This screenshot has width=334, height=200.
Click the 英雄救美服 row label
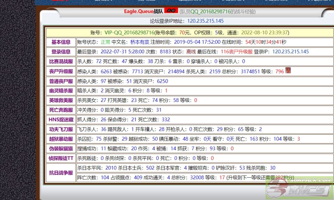pyautogui.click(x=61, y=100)
